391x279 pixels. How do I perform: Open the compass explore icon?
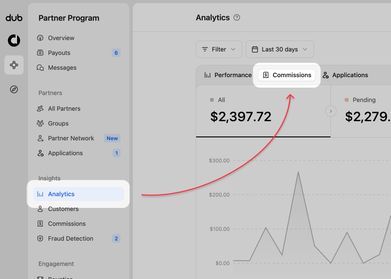(x=14, y=89)
